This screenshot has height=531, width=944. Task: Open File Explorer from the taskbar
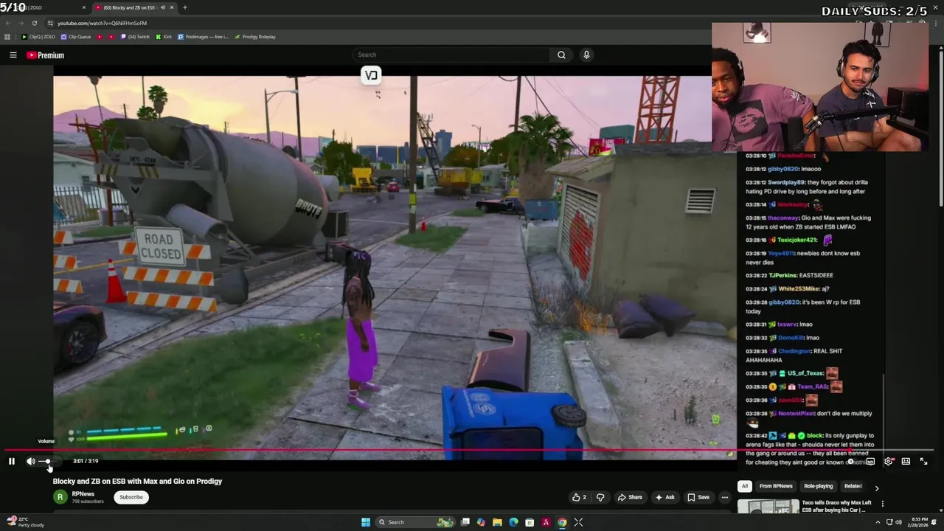click(x=497, y=522)
